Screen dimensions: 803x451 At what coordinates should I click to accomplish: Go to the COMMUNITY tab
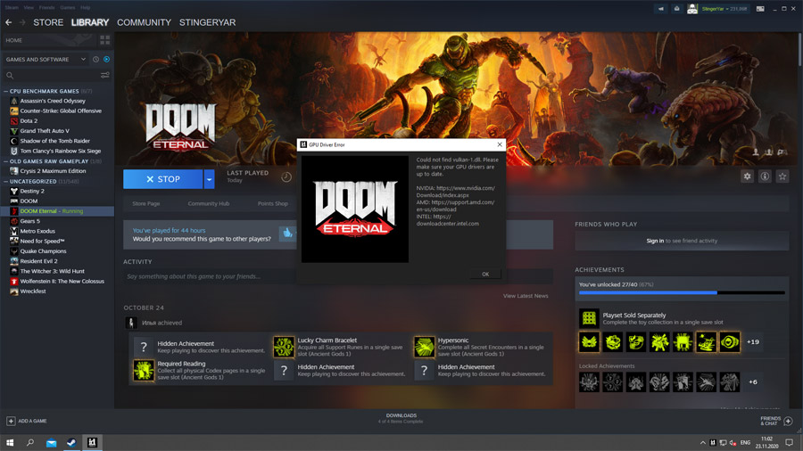(x=144, y=22)
